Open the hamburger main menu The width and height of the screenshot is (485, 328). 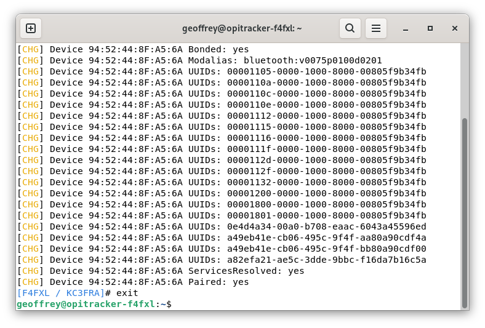(x=375, y=28)
